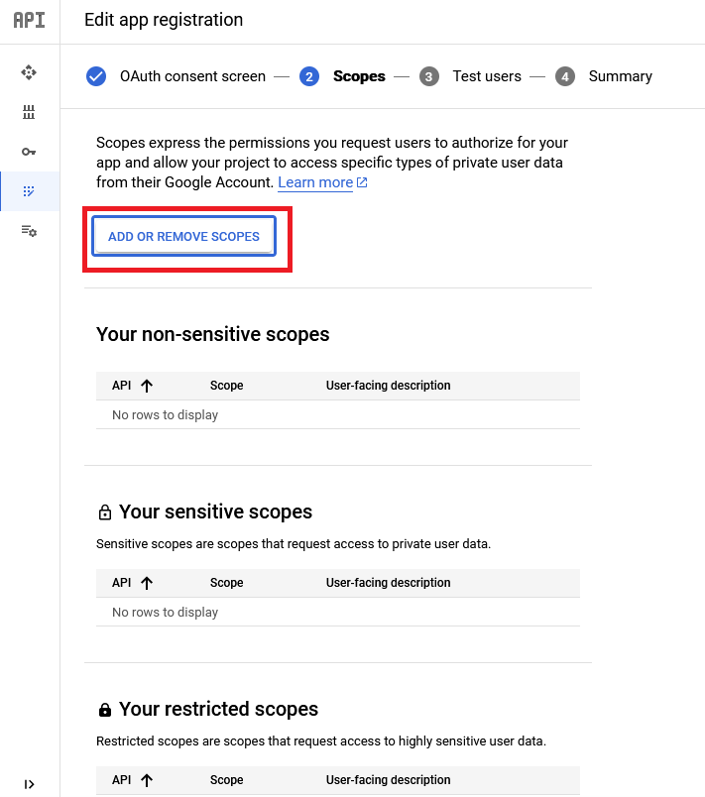The width and height of the screenshot is (705, 797).
Task: Click the lock icon beside restricted scopes
Action: click(x=105, y=710)
